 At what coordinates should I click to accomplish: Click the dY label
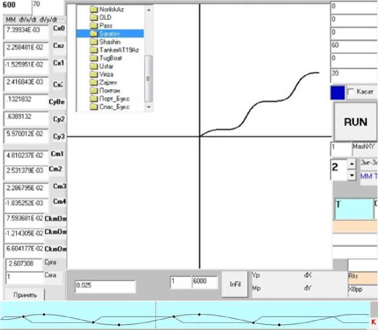(308, 288)
